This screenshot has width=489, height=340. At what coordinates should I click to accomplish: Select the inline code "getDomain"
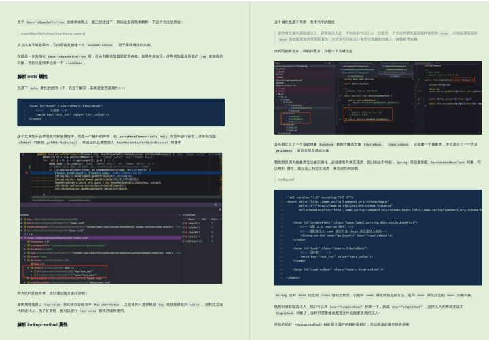284,151
